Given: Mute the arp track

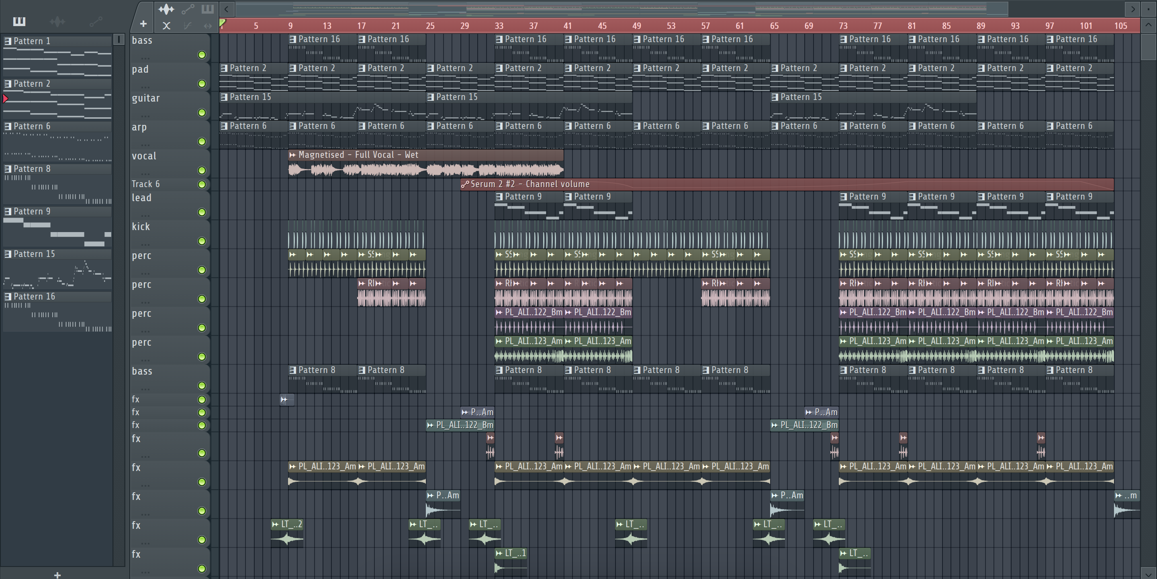Looking at the screenshot, I should pos(202,141).
